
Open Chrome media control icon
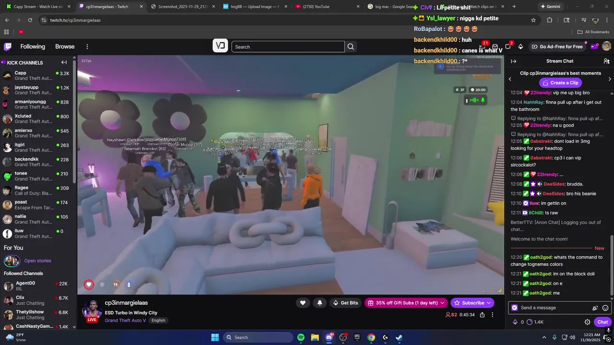[x=584, y=20]
